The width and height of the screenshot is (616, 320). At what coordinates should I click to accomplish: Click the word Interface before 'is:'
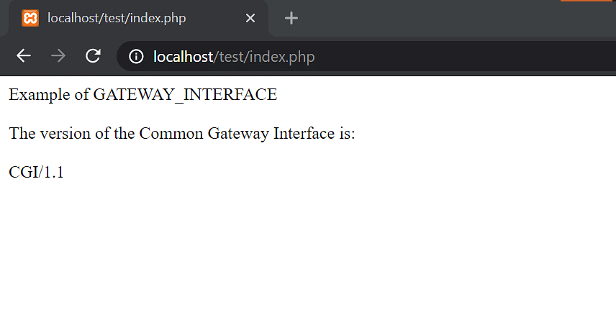(304, 134)
